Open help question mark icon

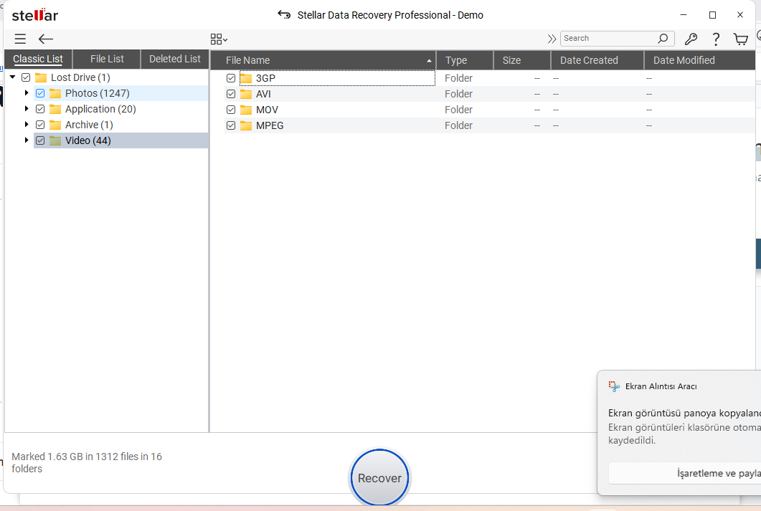(716, 39)
